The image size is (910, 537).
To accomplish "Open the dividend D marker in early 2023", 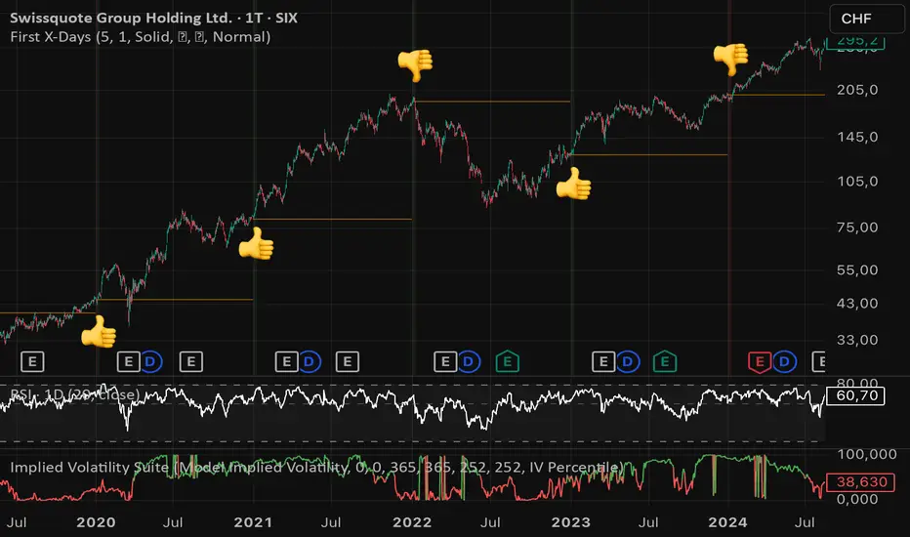I will tap(628, 361).
